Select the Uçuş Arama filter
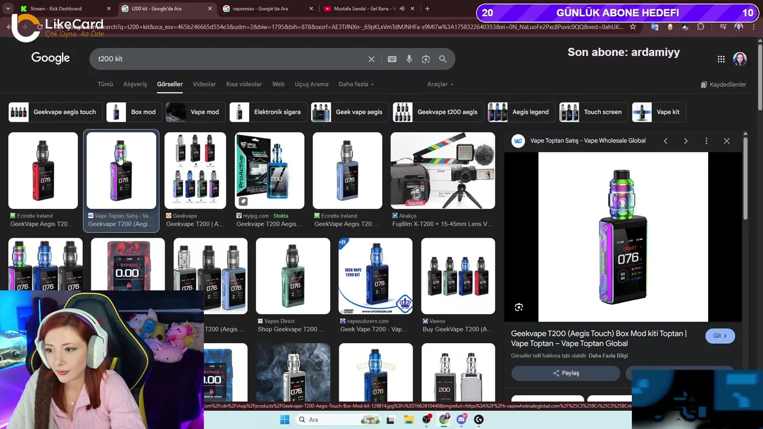The width and height of the screenshot is (763, 429). pos(311,84)
